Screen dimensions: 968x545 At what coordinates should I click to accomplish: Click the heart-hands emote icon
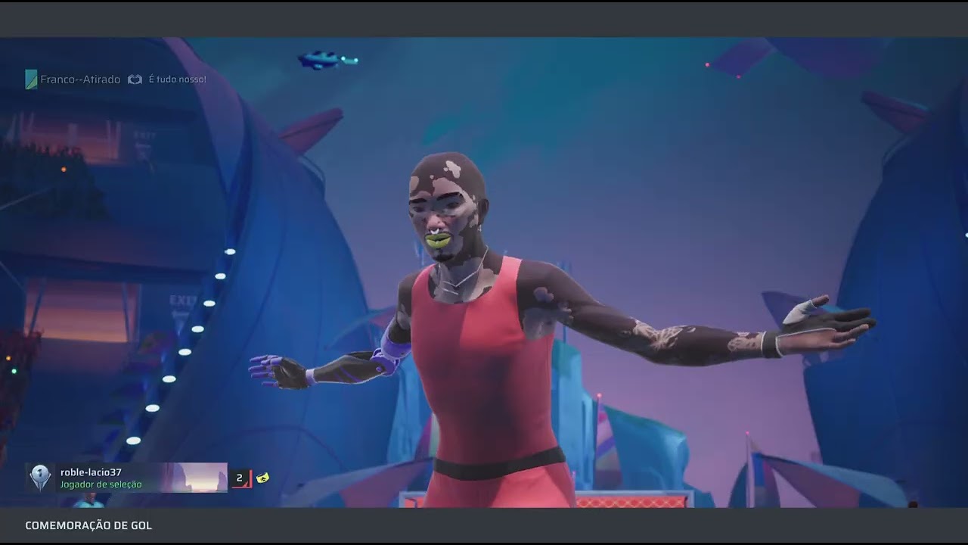click(x=135, y=79)
